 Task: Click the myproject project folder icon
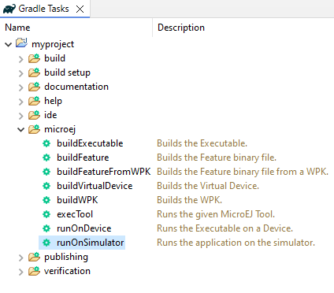click(x=21, y=43)
